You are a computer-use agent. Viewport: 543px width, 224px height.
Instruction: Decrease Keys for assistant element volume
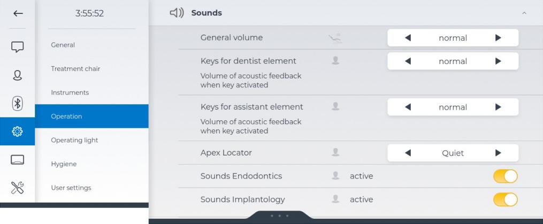point(408,107)
